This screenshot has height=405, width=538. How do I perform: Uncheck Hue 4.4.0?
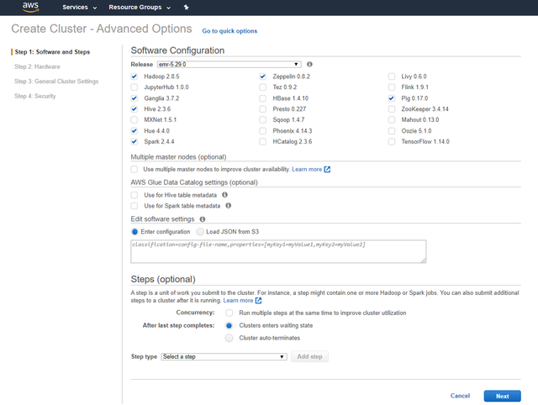pyautogui.click(x=134, y=130)
